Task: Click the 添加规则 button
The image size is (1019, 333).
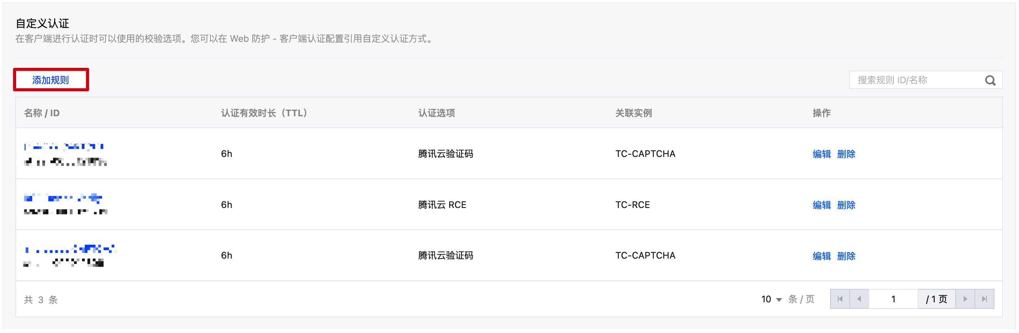Action: 51,79
